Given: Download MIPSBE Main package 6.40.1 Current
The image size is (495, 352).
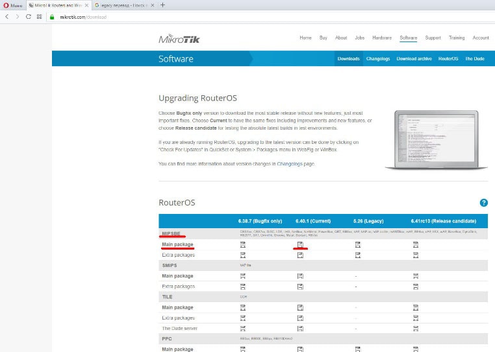Looking at the screenshot, I should (300, 244).
